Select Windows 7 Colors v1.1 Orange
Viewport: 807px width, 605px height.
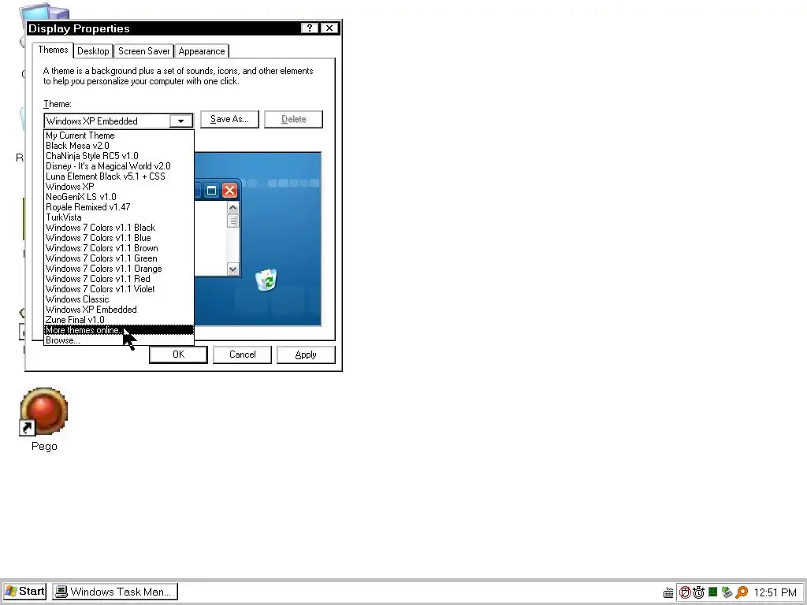pyautogui.click(x=119, y=269)
